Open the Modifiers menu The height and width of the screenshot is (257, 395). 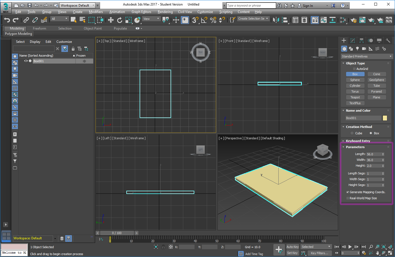(96, 12)
